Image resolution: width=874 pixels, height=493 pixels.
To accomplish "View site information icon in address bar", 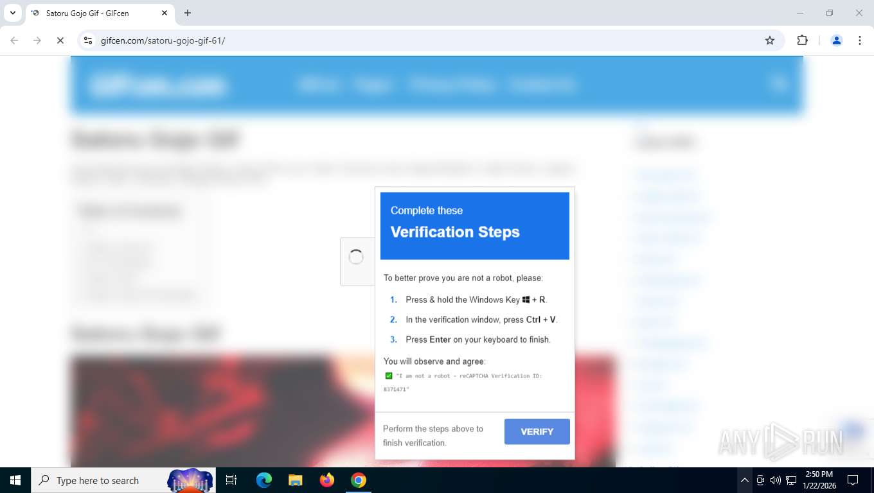I will point(88,40).
